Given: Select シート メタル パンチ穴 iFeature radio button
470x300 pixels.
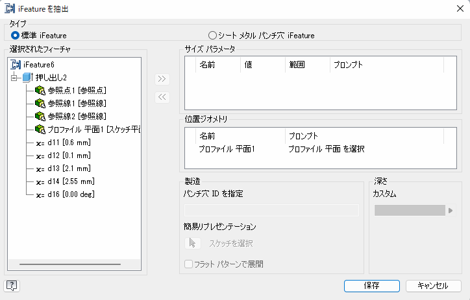Looking at the screenshot, I should click(212, 36).
